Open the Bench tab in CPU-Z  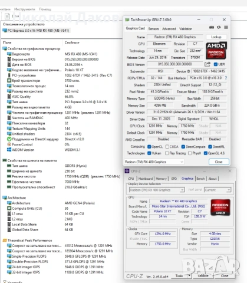(x=200, y=179)
